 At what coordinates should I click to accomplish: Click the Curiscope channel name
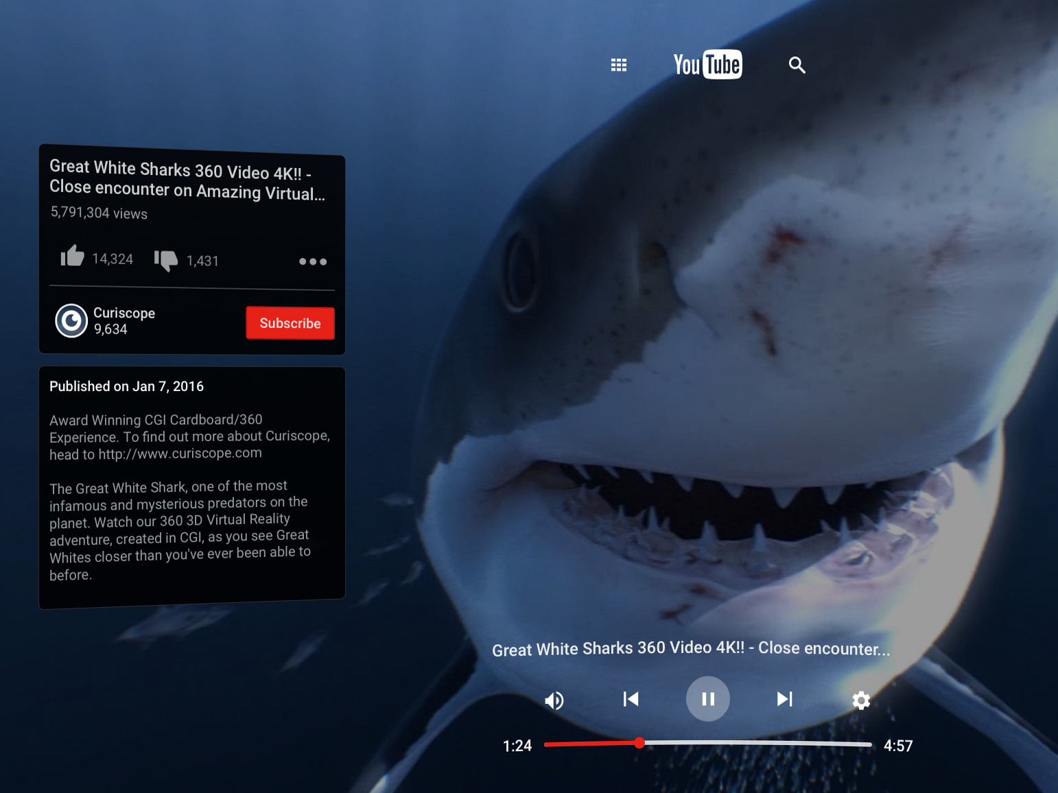tap(124, 313)
